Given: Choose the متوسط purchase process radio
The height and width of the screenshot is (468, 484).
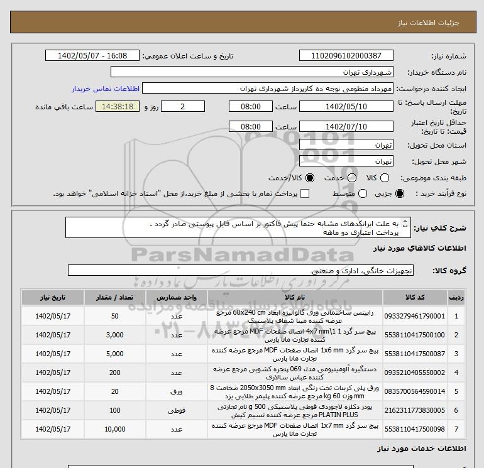Looking at the screenshot, I should coord(363,193).
